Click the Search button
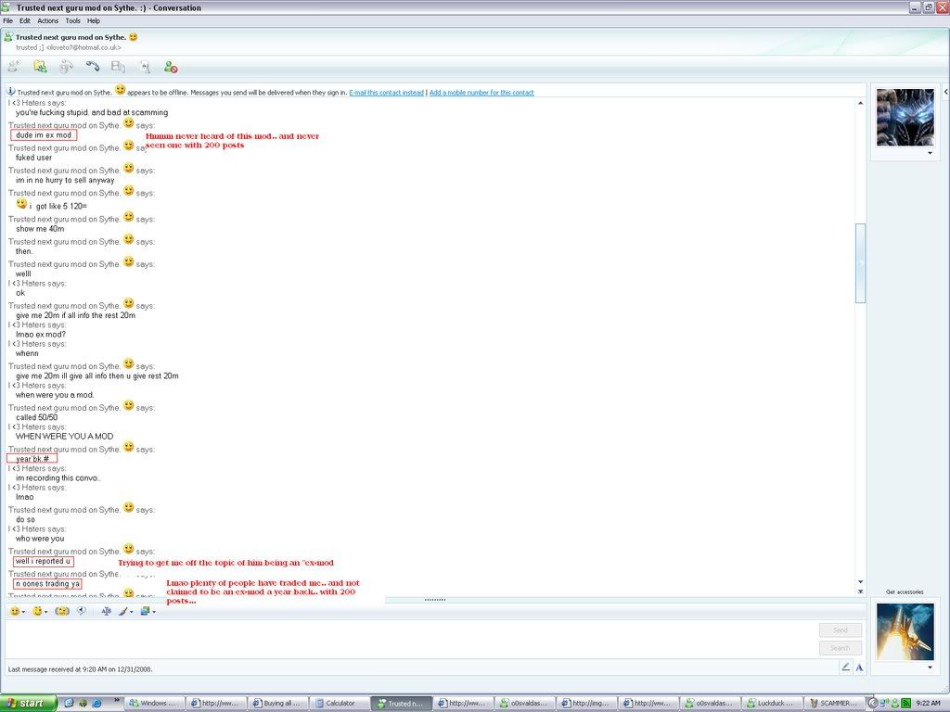Viewport: 950px width, 712px height. pos(841,648)
